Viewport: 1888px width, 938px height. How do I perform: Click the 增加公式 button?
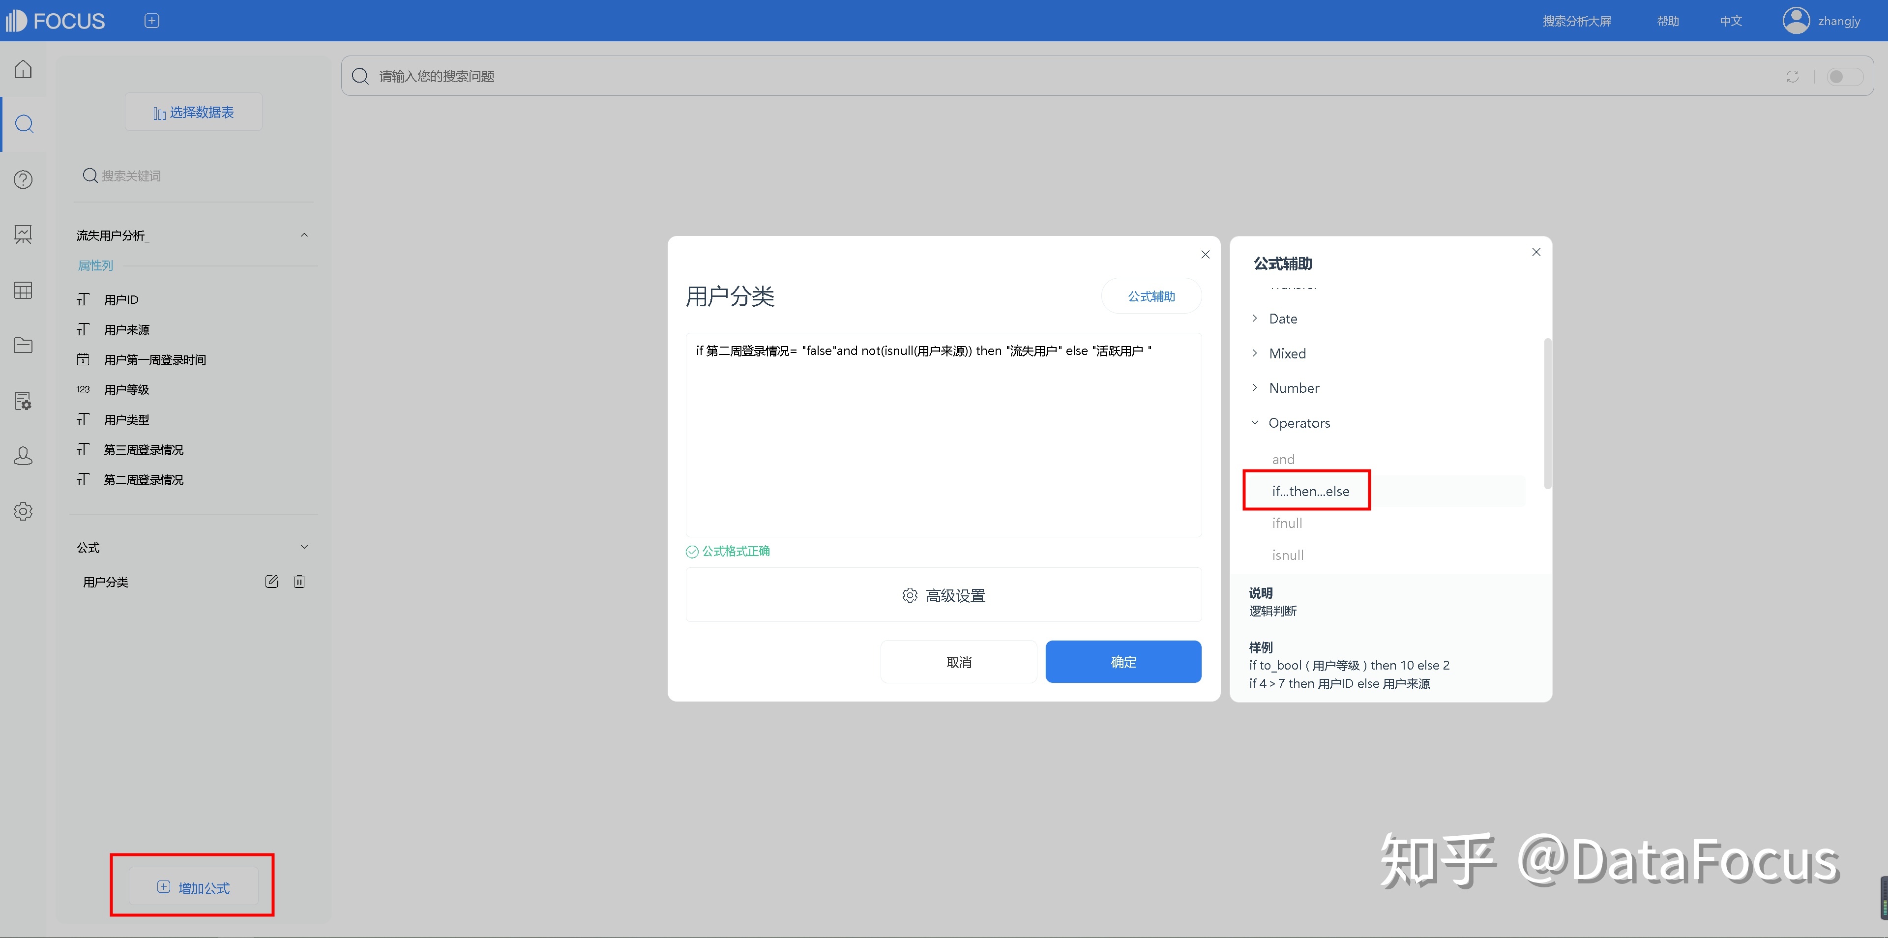(194, 887)
